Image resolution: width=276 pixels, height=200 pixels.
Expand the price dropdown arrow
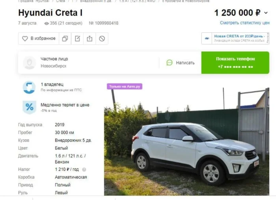(x=266, y=13)
